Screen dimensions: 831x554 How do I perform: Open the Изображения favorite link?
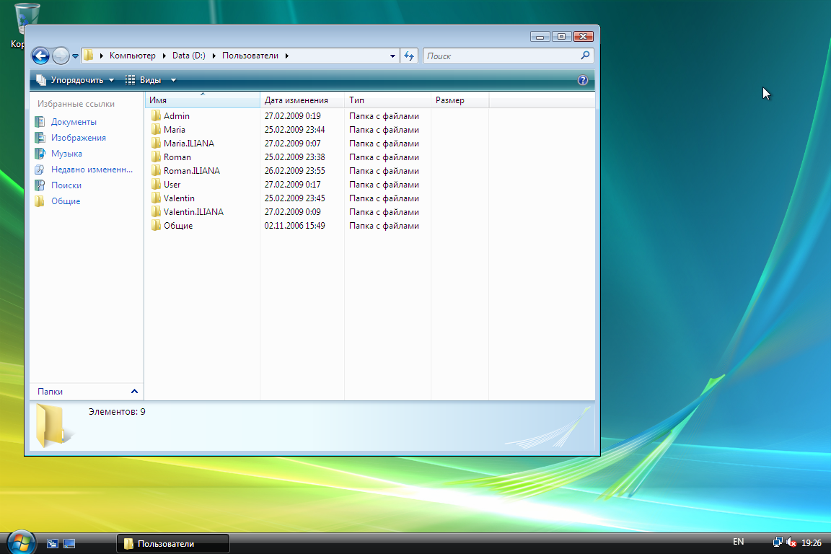pos(78,138)
